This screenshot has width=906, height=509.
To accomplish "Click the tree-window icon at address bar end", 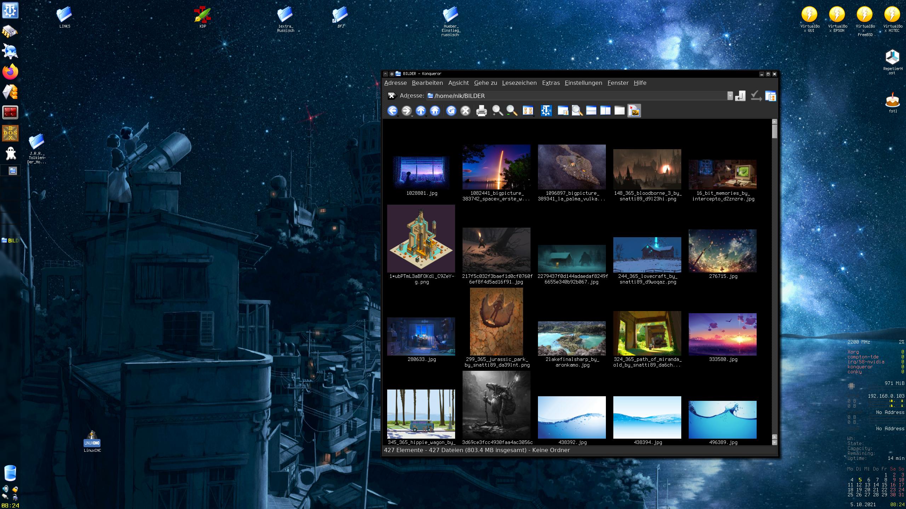I will [770, 96].
